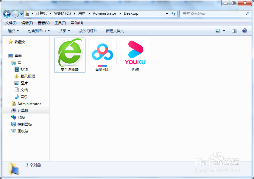Image resolution: width=254 pixels, height=179 pixels.
Task: Refresh the folder with the refresh icon
Action: (174, 14)
